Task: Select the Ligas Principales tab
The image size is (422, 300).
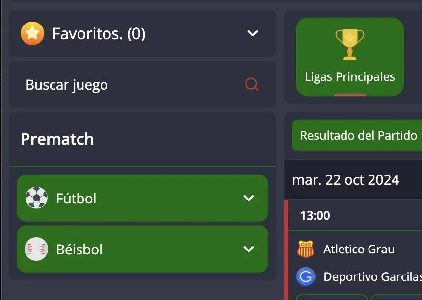Action: [349, 57]
